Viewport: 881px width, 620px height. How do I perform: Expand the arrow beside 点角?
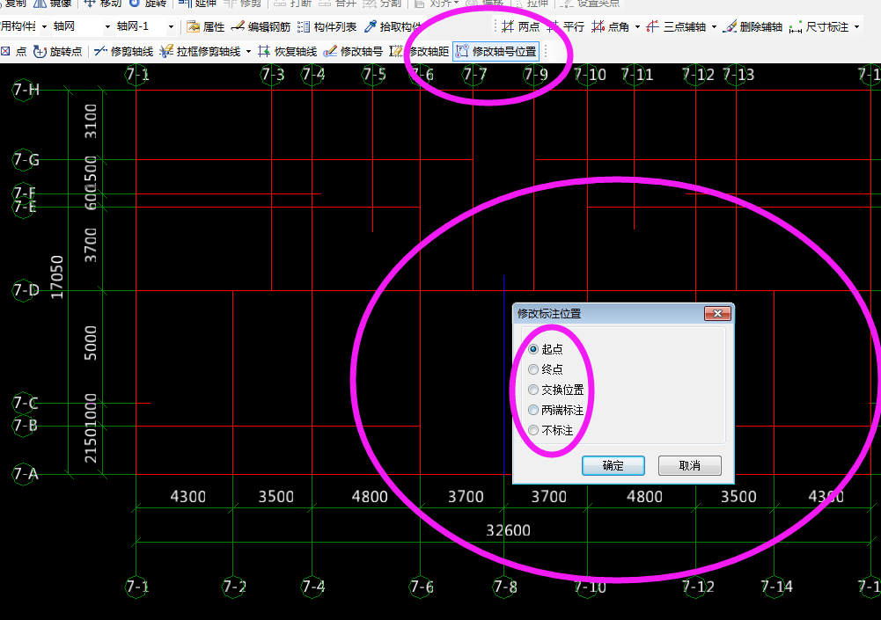[637, 26]
